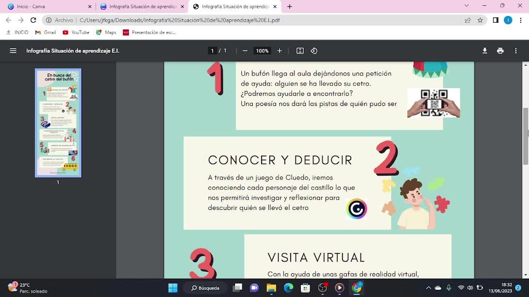Click the microphone tray icon
529x297 pixels.
[449, 288]
